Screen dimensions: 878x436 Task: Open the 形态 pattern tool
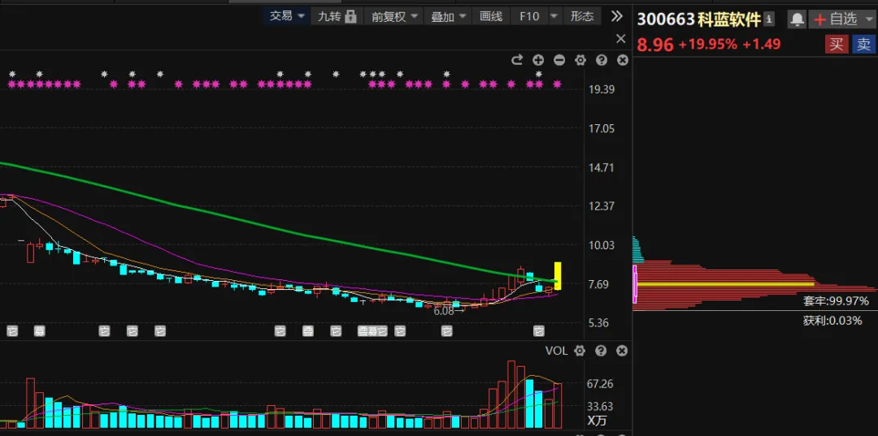coord(582,16)
